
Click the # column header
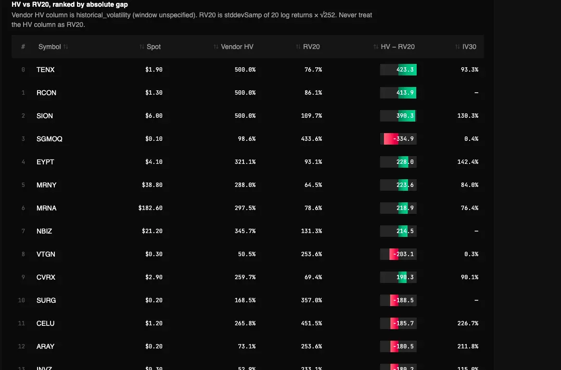(x=23, y=47)
